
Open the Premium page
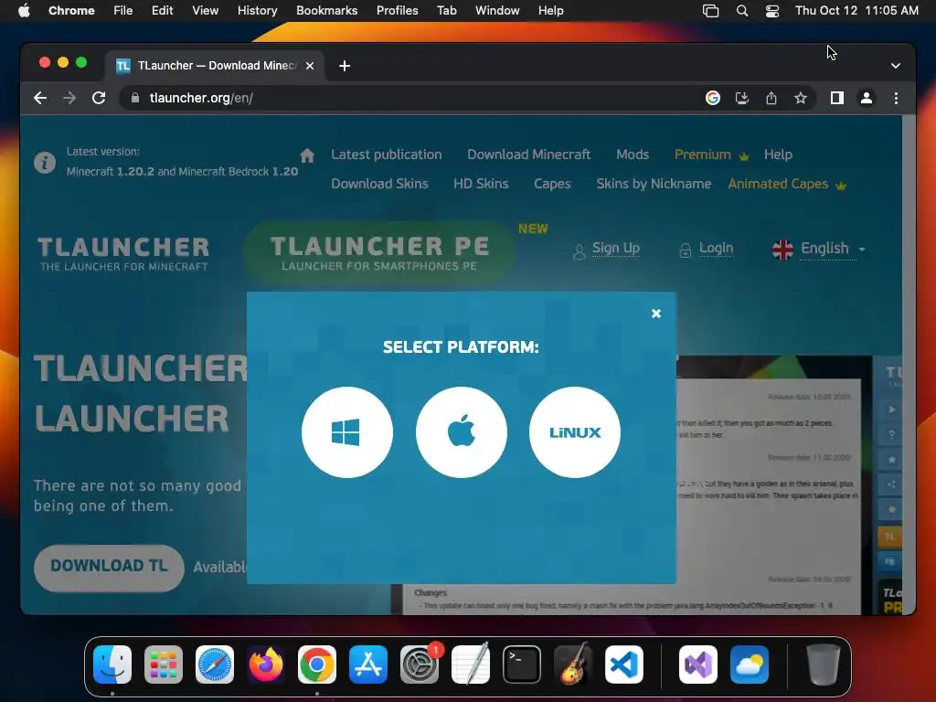click(711, 154)
